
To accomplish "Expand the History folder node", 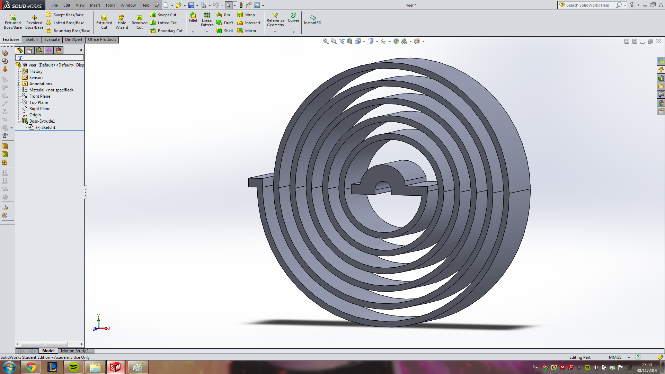I will point(19,71).
